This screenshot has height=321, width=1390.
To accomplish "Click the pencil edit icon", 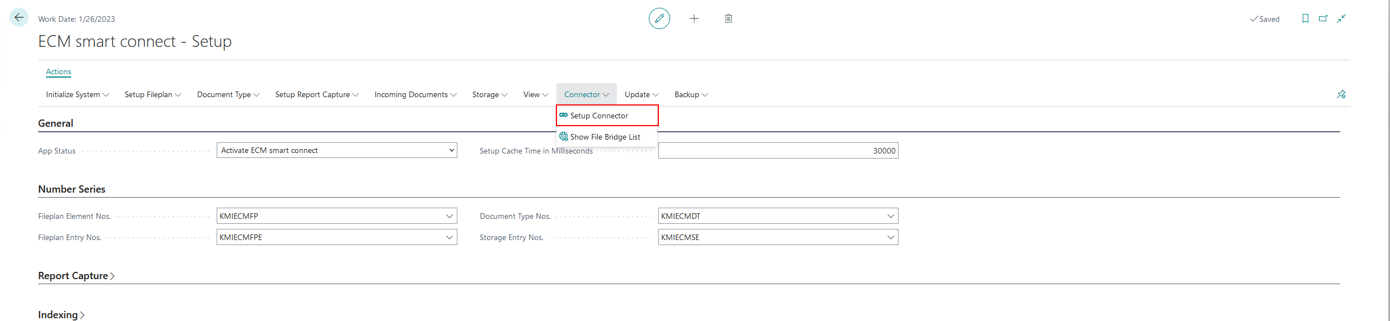I will (659, 18).
